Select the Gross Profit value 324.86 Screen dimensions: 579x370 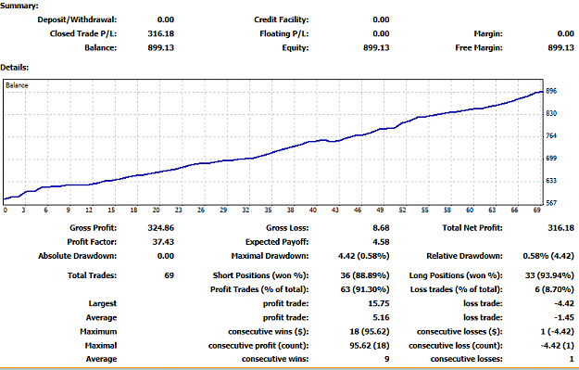[160, 228]
